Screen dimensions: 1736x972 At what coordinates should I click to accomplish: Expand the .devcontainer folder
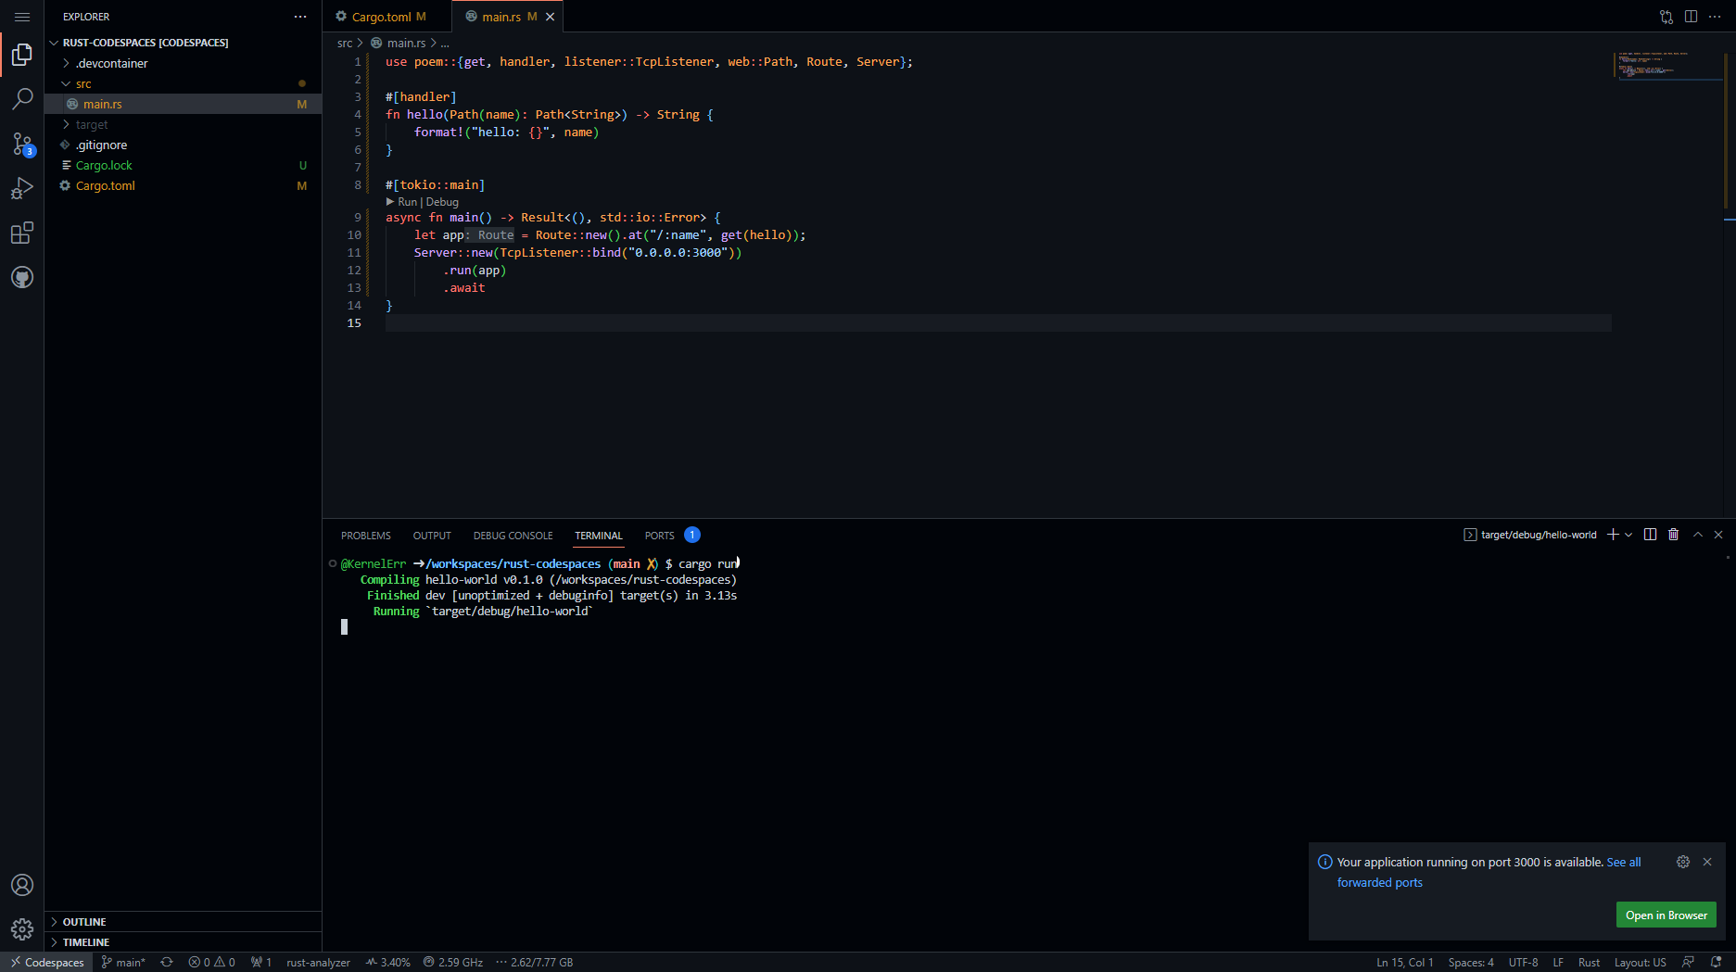point(111,63)
